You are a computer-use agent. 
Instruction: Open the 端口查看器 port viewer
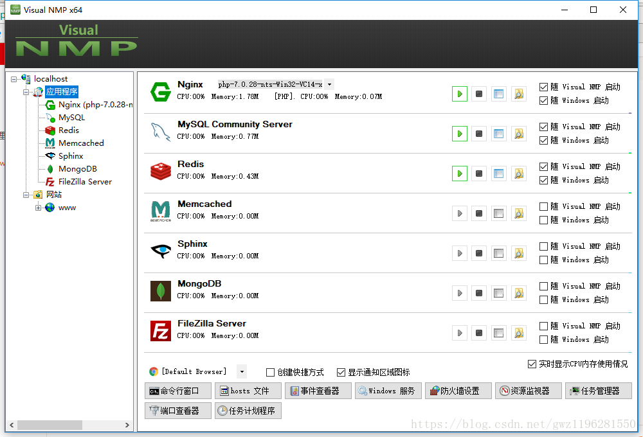pos(178,411)
